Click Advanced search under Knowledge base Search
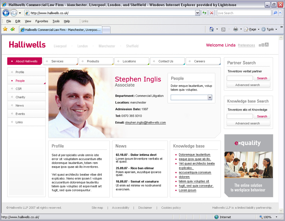285x221 pixels. pyautogui.click(x=248, y=123)
